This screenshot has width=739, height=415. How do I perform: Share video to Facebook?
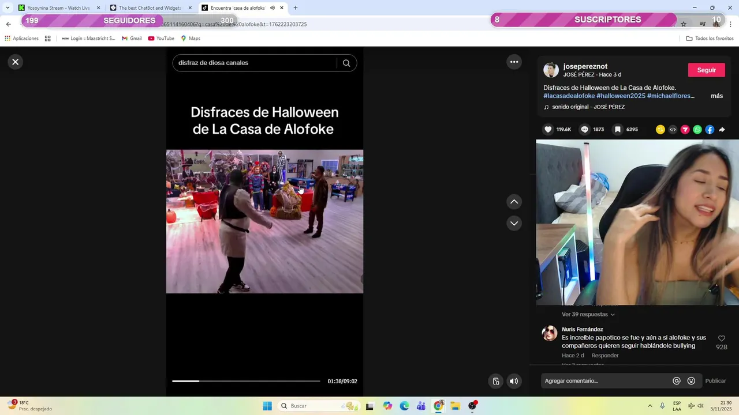[710, 130]
